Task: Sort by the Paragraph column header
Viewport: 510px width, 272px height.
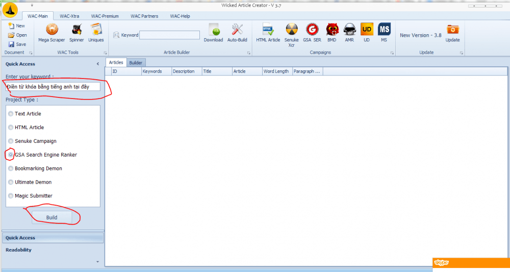Action: coord(308,71)
